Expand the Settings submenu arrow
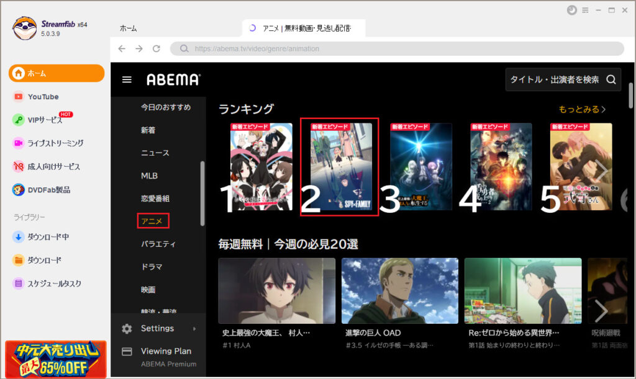 pyautogui.click(x=194, y=329)
